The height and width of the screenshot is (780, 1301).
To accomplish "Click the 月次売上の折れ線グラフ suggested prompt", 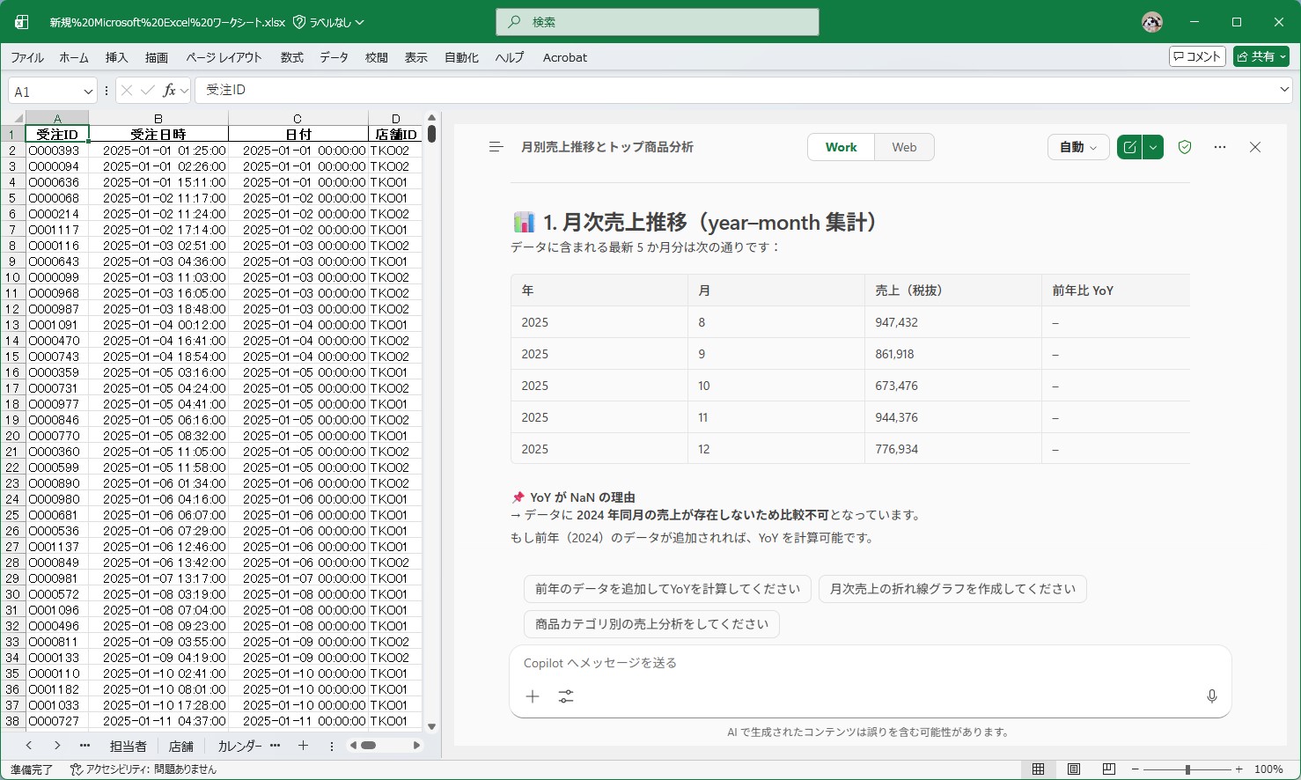I will pyautogui.click(x=952, y=588).
